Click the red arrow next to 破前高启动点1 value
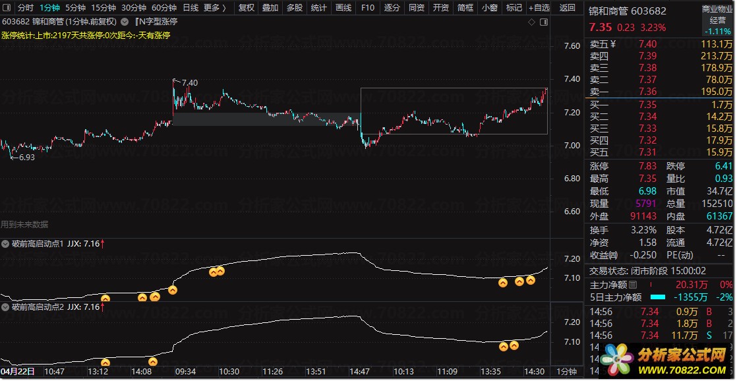 click(x=103, y=244)
